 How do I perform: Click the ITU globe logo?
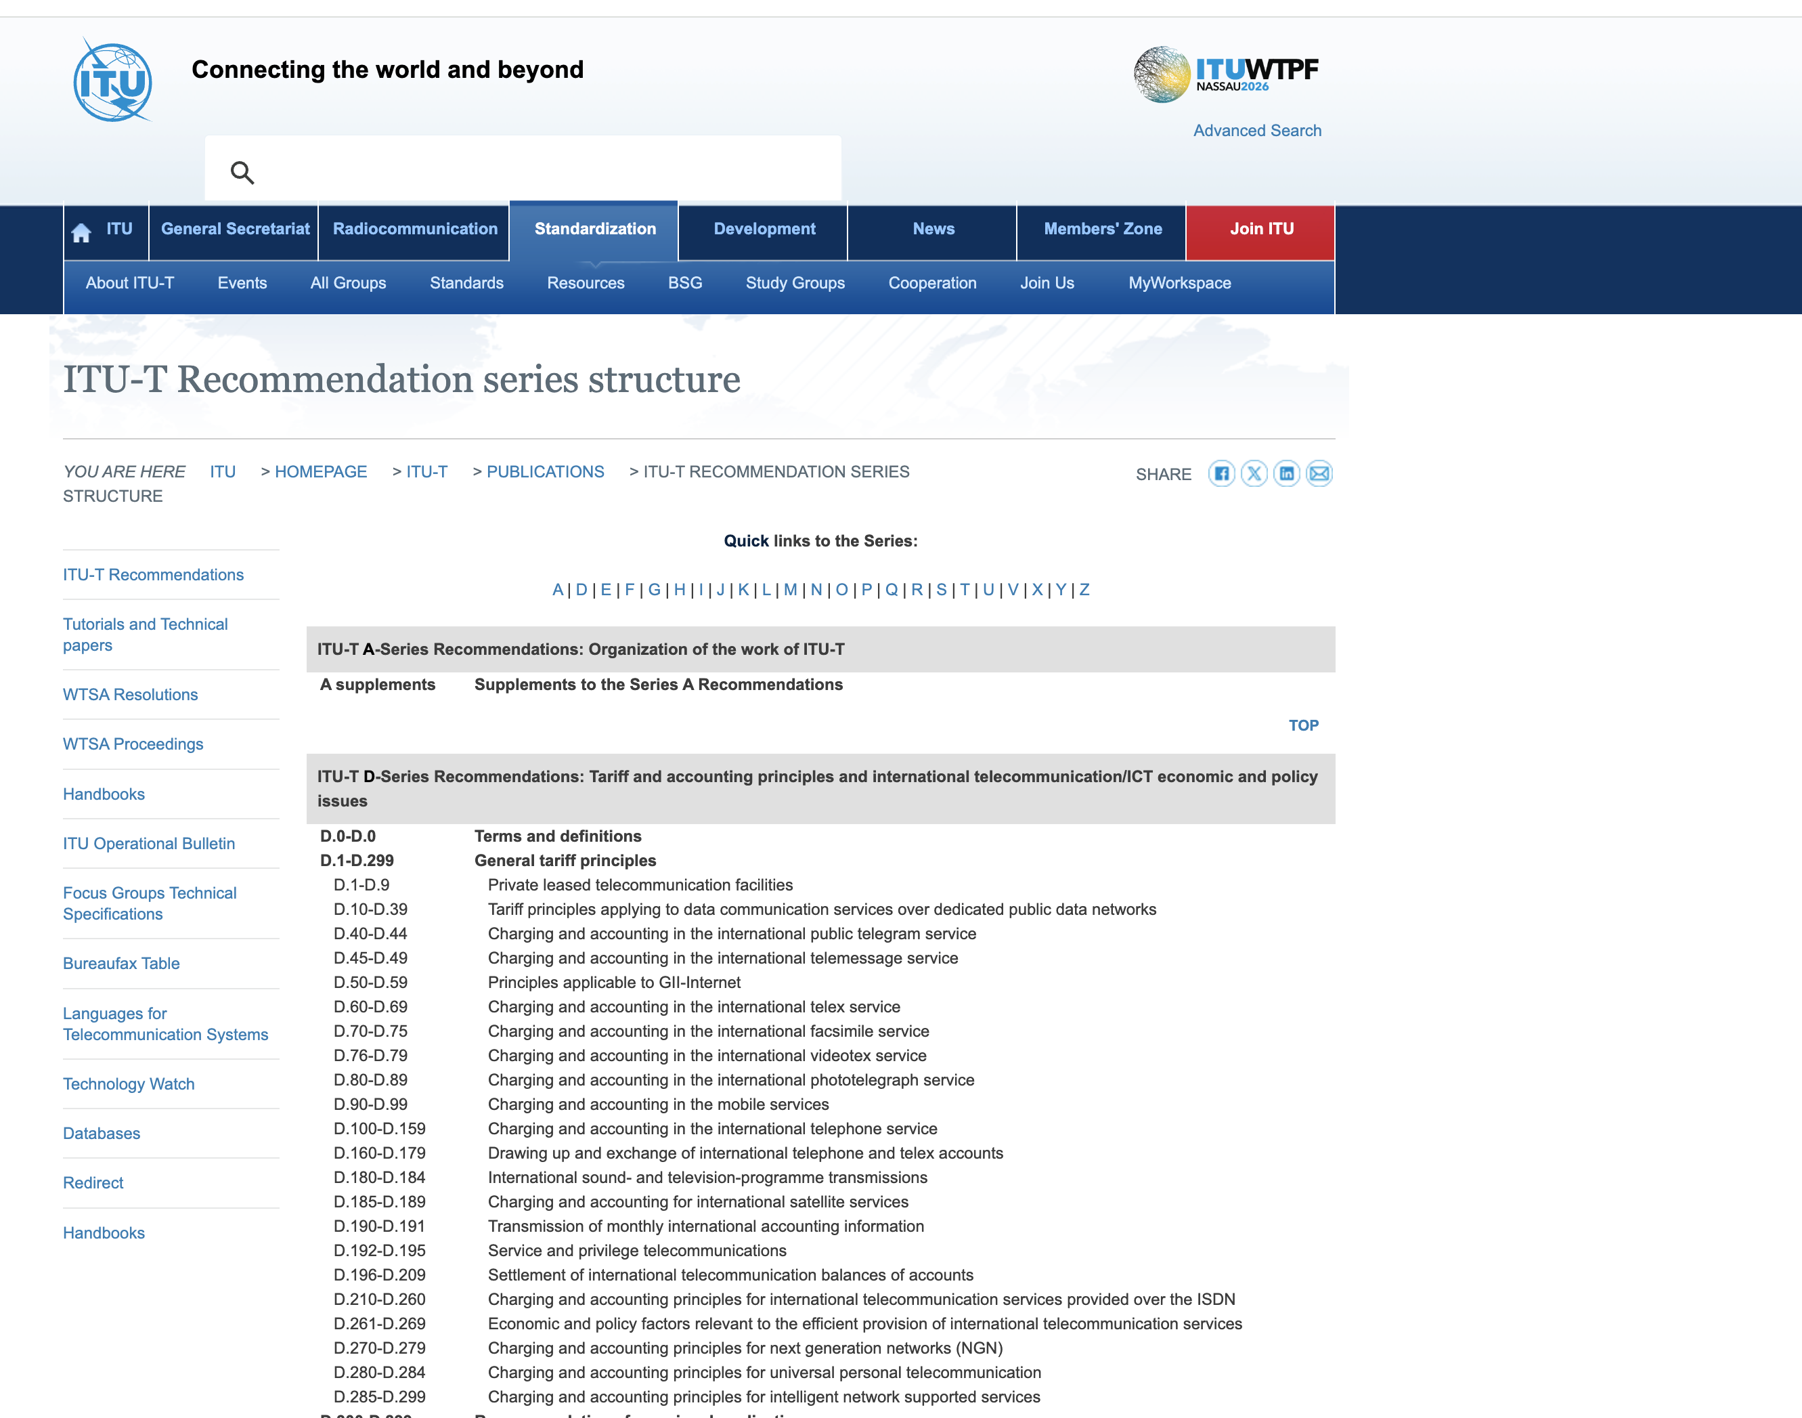(x=113, y=81)
